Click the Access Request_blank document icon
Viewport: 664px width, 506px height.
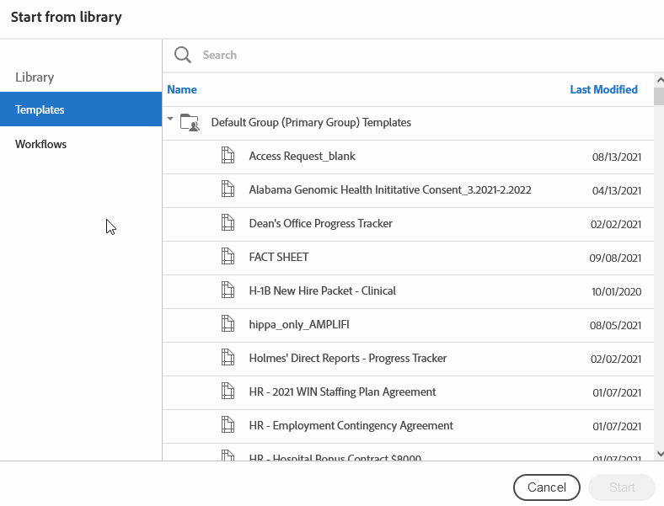click(228, 155)
